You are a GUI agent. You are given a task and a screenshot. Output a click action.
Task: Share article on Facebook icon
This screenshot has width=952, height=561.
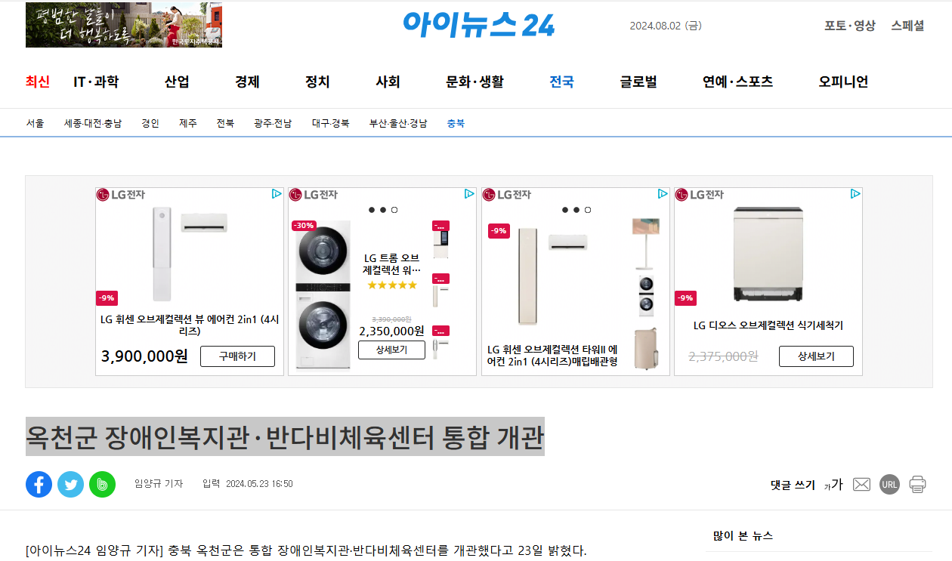pos(39,484)
